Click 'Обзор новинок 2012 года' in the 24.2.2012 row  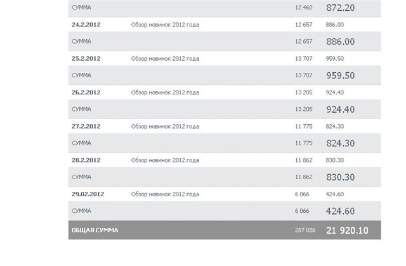coord(165,24)
